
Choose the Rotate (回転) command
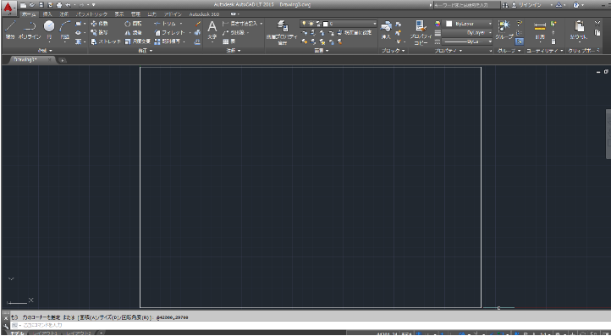(133, 24)
